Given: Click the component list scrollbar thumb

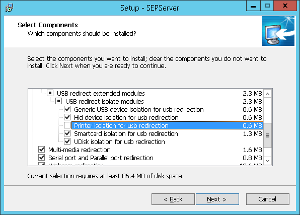Looking at the screenshot, I should pos(268,135).
